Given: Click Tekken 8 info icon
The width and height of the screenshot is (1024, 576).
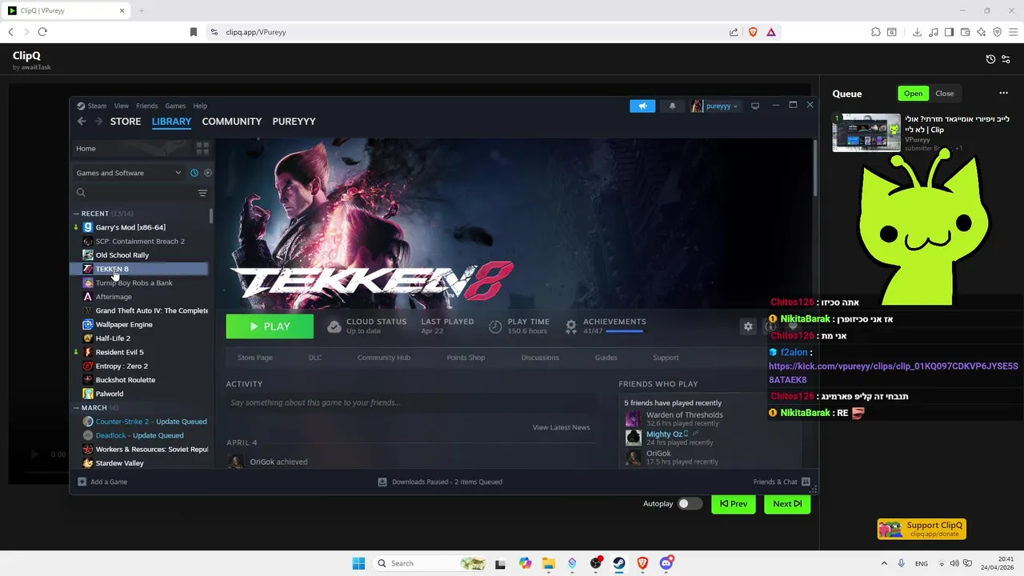Looking at the screenshot, I should pos(770,326).
